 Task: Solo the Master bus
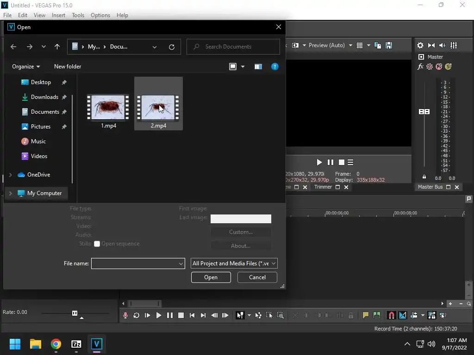tap(448, 67)
